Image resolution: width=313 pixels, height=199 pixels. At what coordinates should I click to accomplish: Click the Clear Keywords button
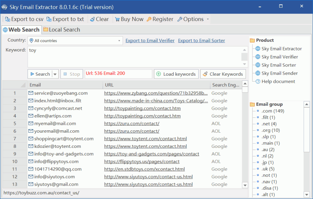[x=223, y=74]
